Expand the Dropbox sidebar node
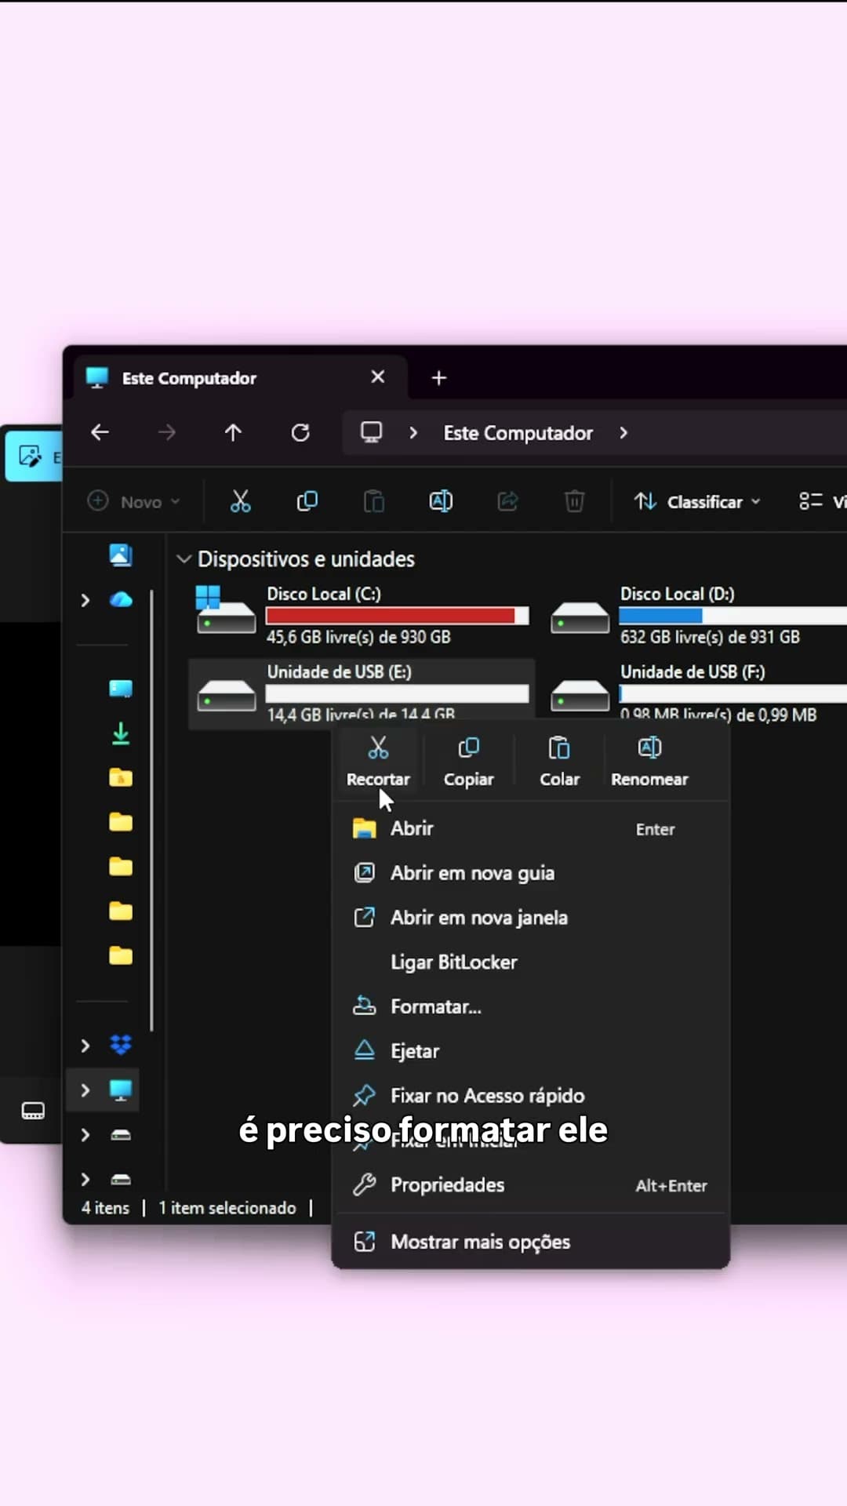 tap(85, 1046)
